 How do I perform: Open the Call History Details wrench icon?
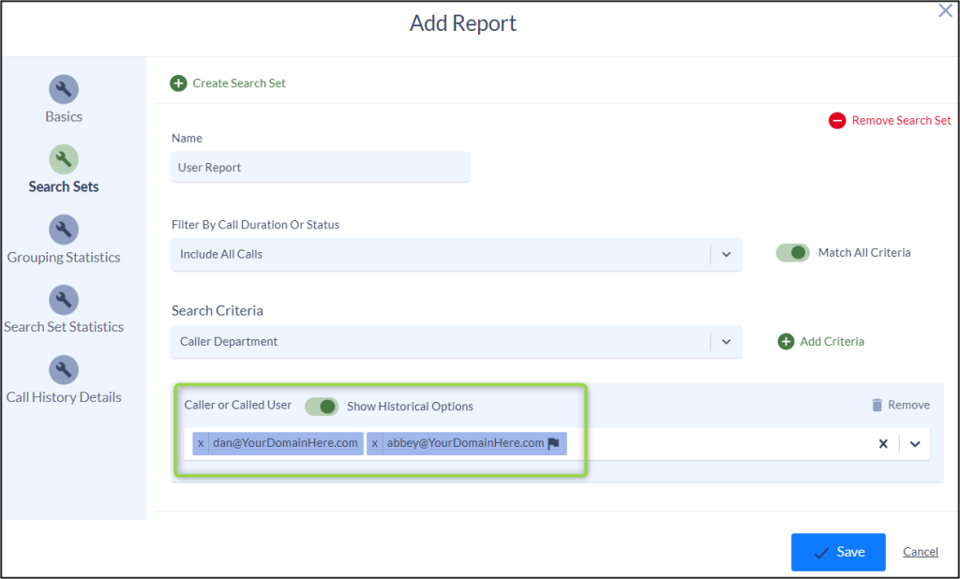[x=64, y=370]
